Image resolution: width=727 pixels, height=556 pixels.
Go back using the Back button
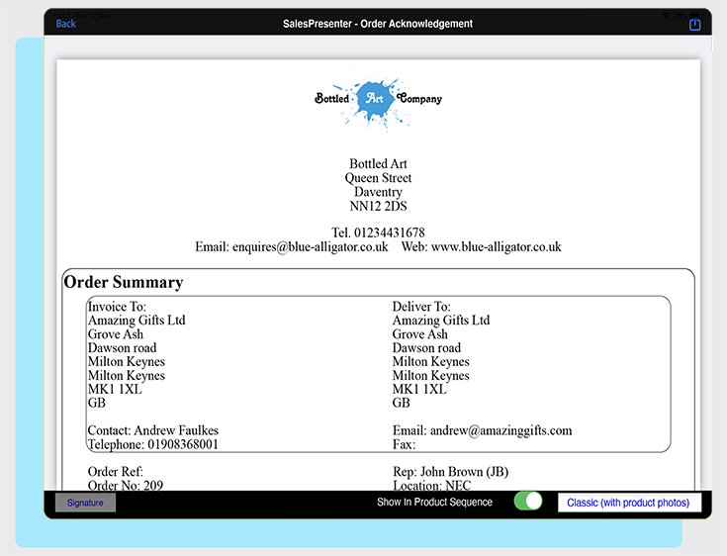[66, 24]
